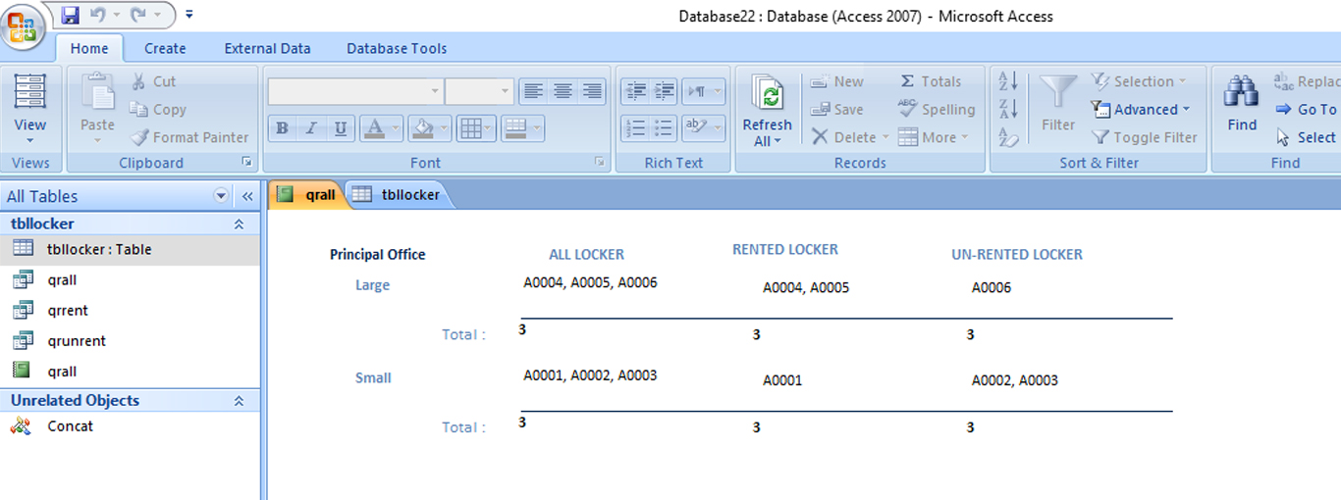Open Advanced filter options dropdown

tap(1141, 110)
